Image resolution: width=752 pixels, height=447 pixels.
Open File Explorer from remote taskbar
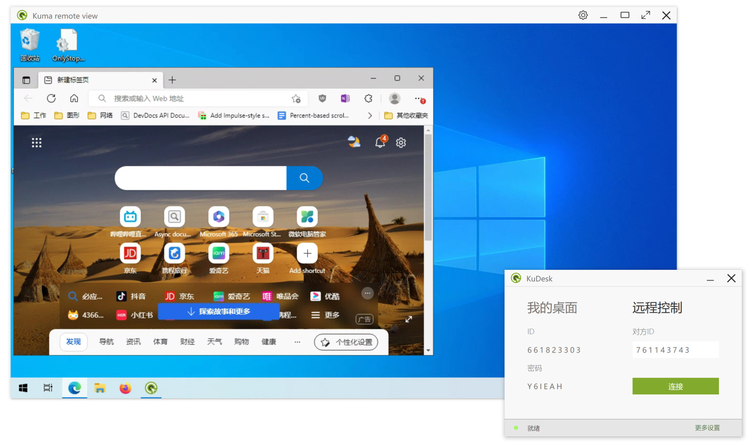pos(100,388)
